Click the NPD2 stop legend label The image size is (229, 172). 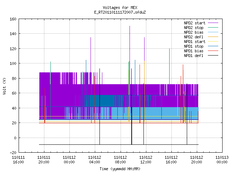(194, 28)
